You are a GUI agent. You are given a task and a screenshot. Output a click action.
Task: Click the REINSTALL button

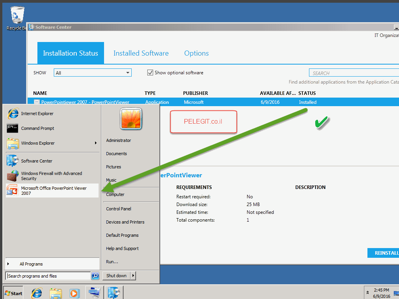383,253
